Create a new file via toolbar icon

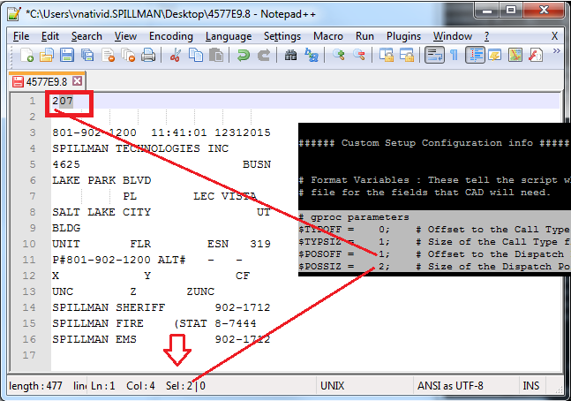click(x=27, y=56)
